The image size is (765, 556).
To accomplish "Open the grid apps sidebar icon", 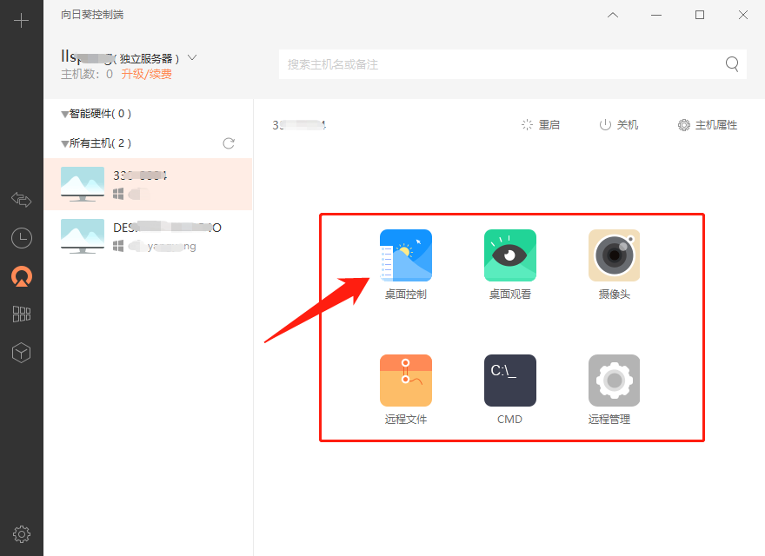I will coord(22,314).
